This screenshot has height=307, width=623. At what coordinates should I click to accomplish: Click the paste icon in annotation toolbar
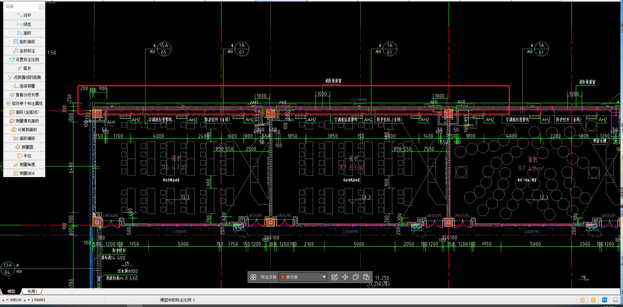pyautogui.click(x=366, y=277)
